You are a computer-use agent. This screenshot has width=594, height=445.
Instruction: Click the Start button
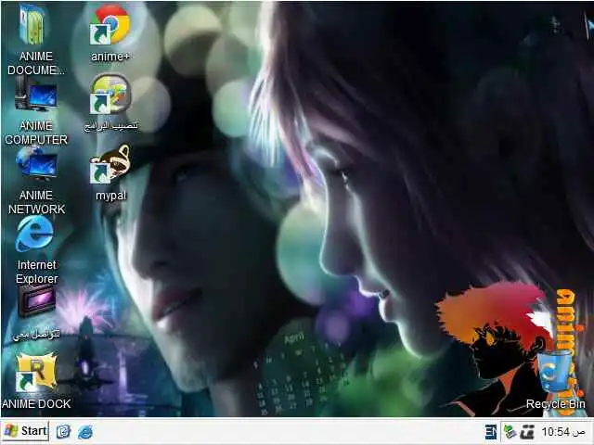25,431
